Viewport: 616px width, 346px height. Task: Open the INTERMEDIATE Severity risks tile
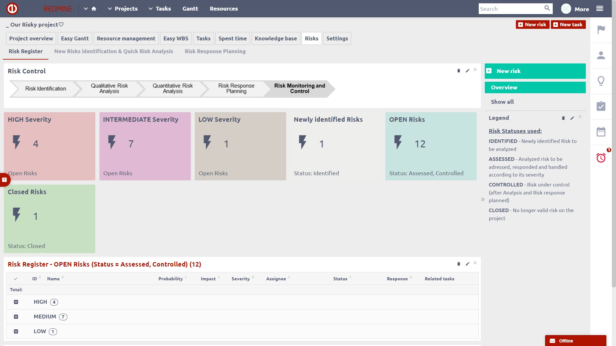pos(145,146)
